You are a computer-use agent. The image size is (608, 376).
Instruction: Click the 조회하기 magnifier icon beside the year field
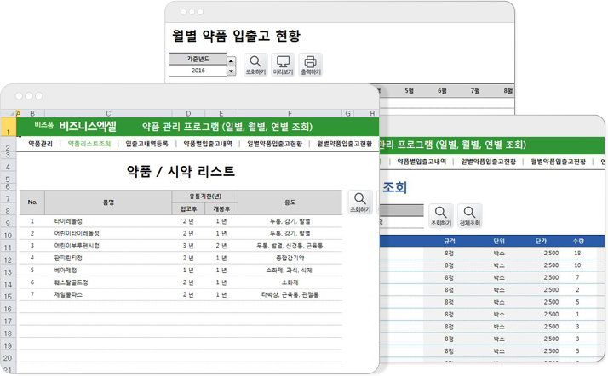point(255,64)
